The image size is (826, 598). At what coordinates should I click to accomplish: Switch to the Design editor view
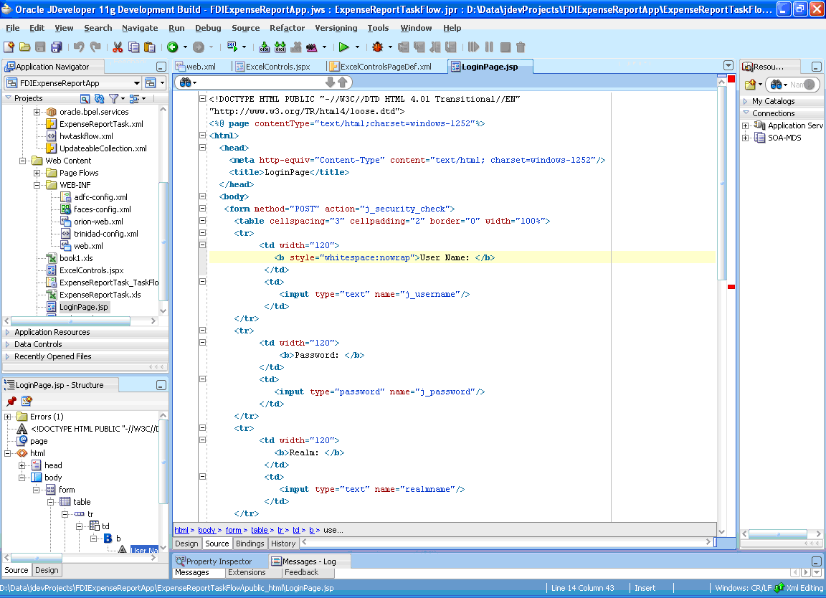tap(186, 544)
